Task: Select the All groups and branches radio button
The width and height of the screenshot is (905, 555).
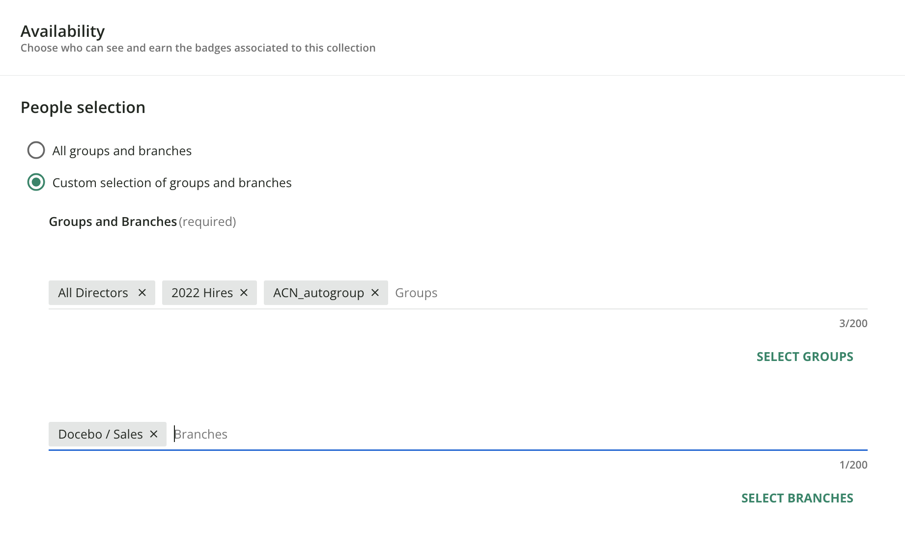Action: click(36, 150)
